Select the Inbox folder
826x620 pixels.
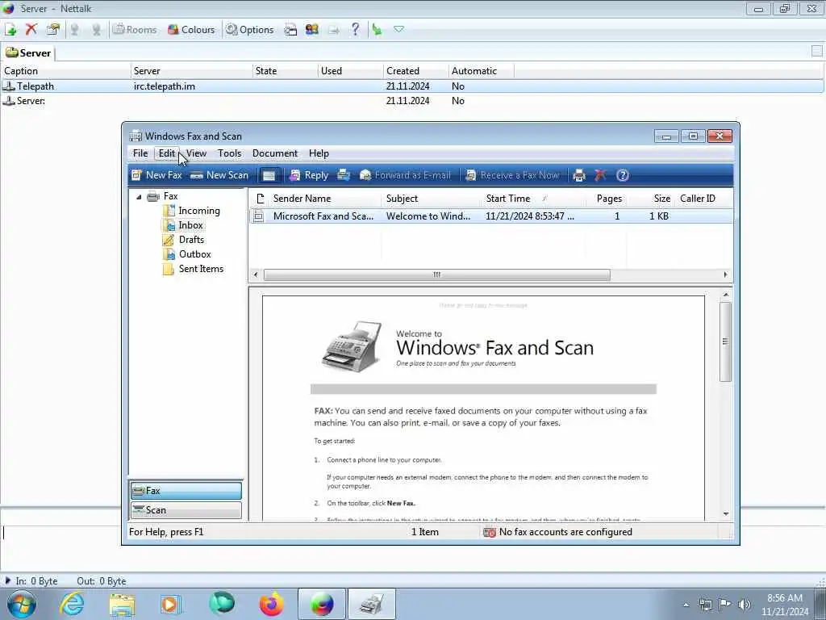coord(190,225)
